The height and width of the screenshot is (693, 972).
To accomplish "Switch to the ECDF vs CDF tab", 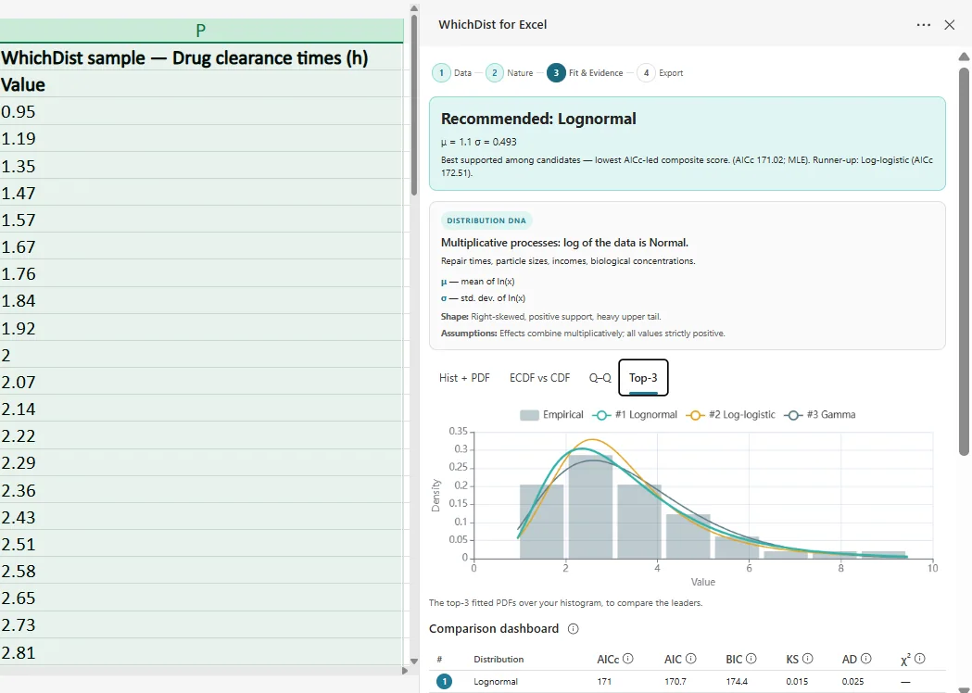I will (539, 377).
